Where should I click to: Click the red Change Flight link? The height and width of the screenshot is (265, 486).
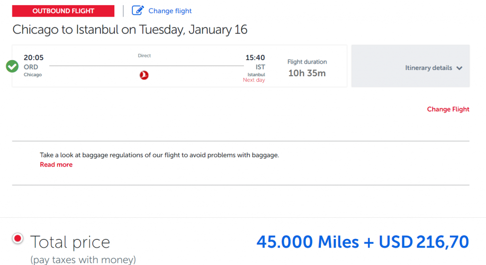[448, 109]
